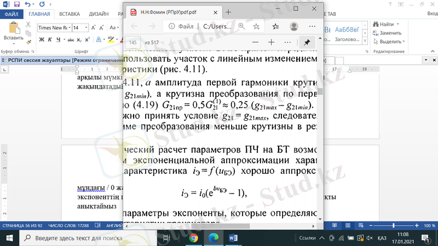The width and height of the screenshot is (438, 246).
Task: Expand the Выделить selection dropdown
Action: coord(404,41)
